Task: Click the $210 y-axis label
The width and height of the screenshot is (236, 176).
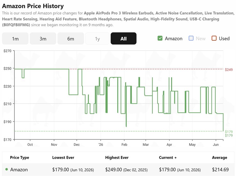Action: click(x=7, y=104)
